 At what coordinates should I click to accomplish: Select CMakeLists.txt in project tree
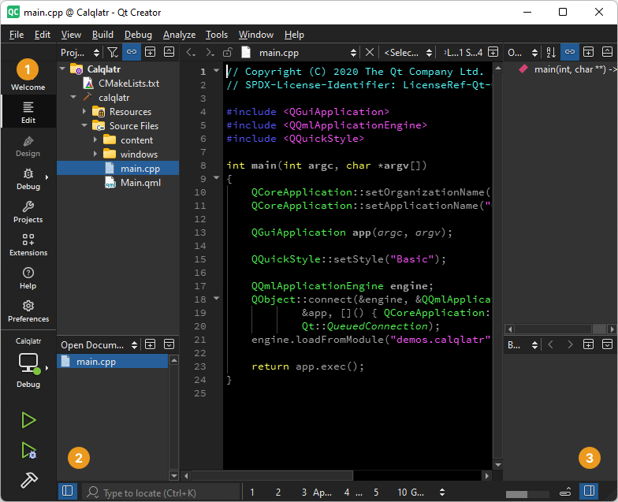tap(129, 84)
